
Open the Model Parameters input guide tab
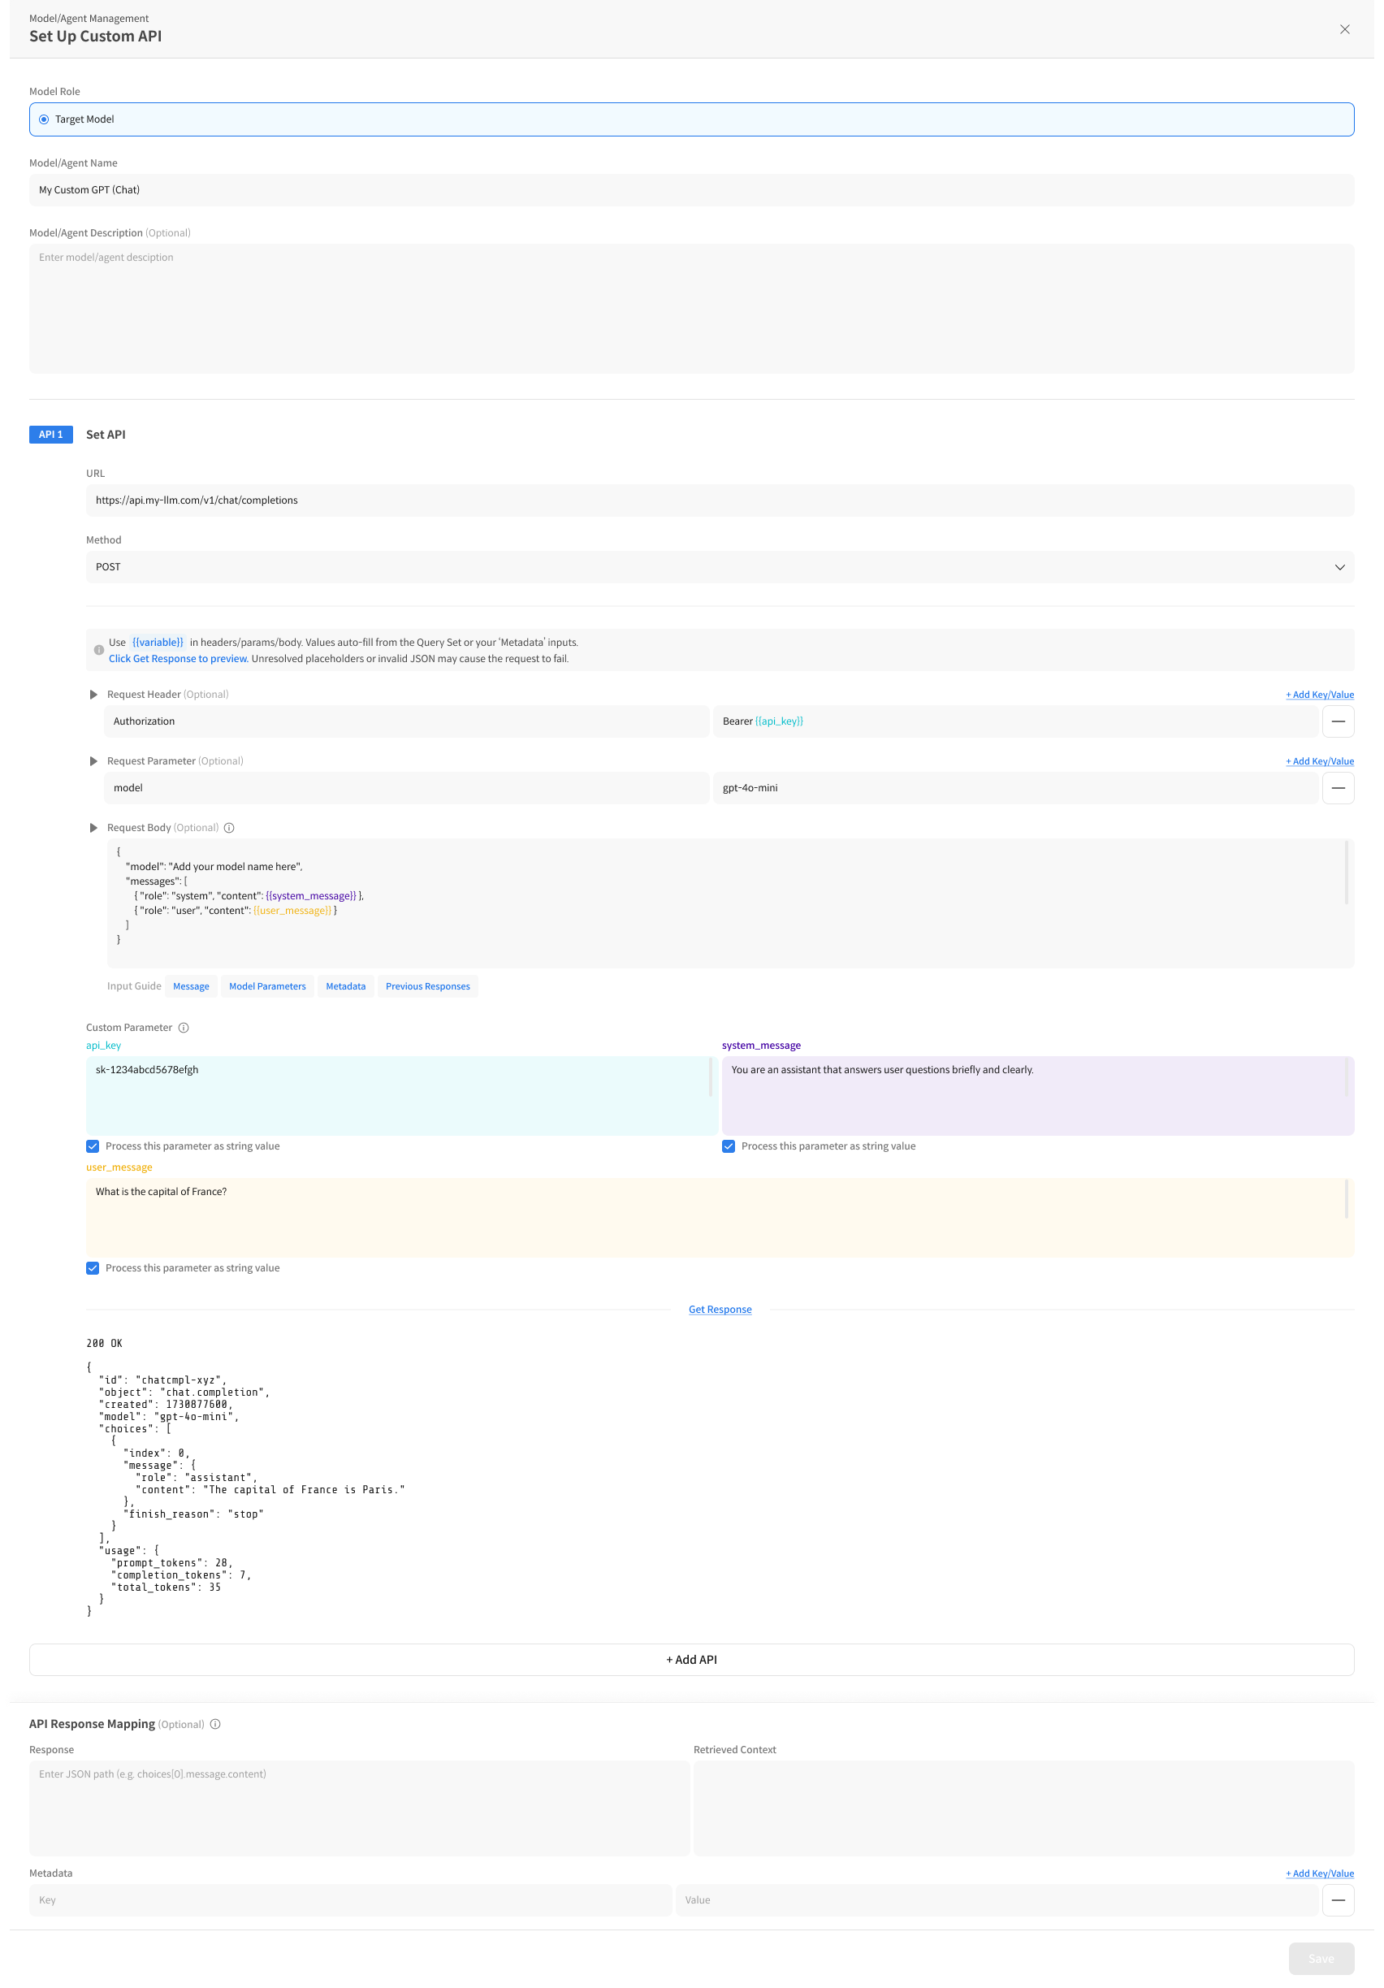coord(267,986)
